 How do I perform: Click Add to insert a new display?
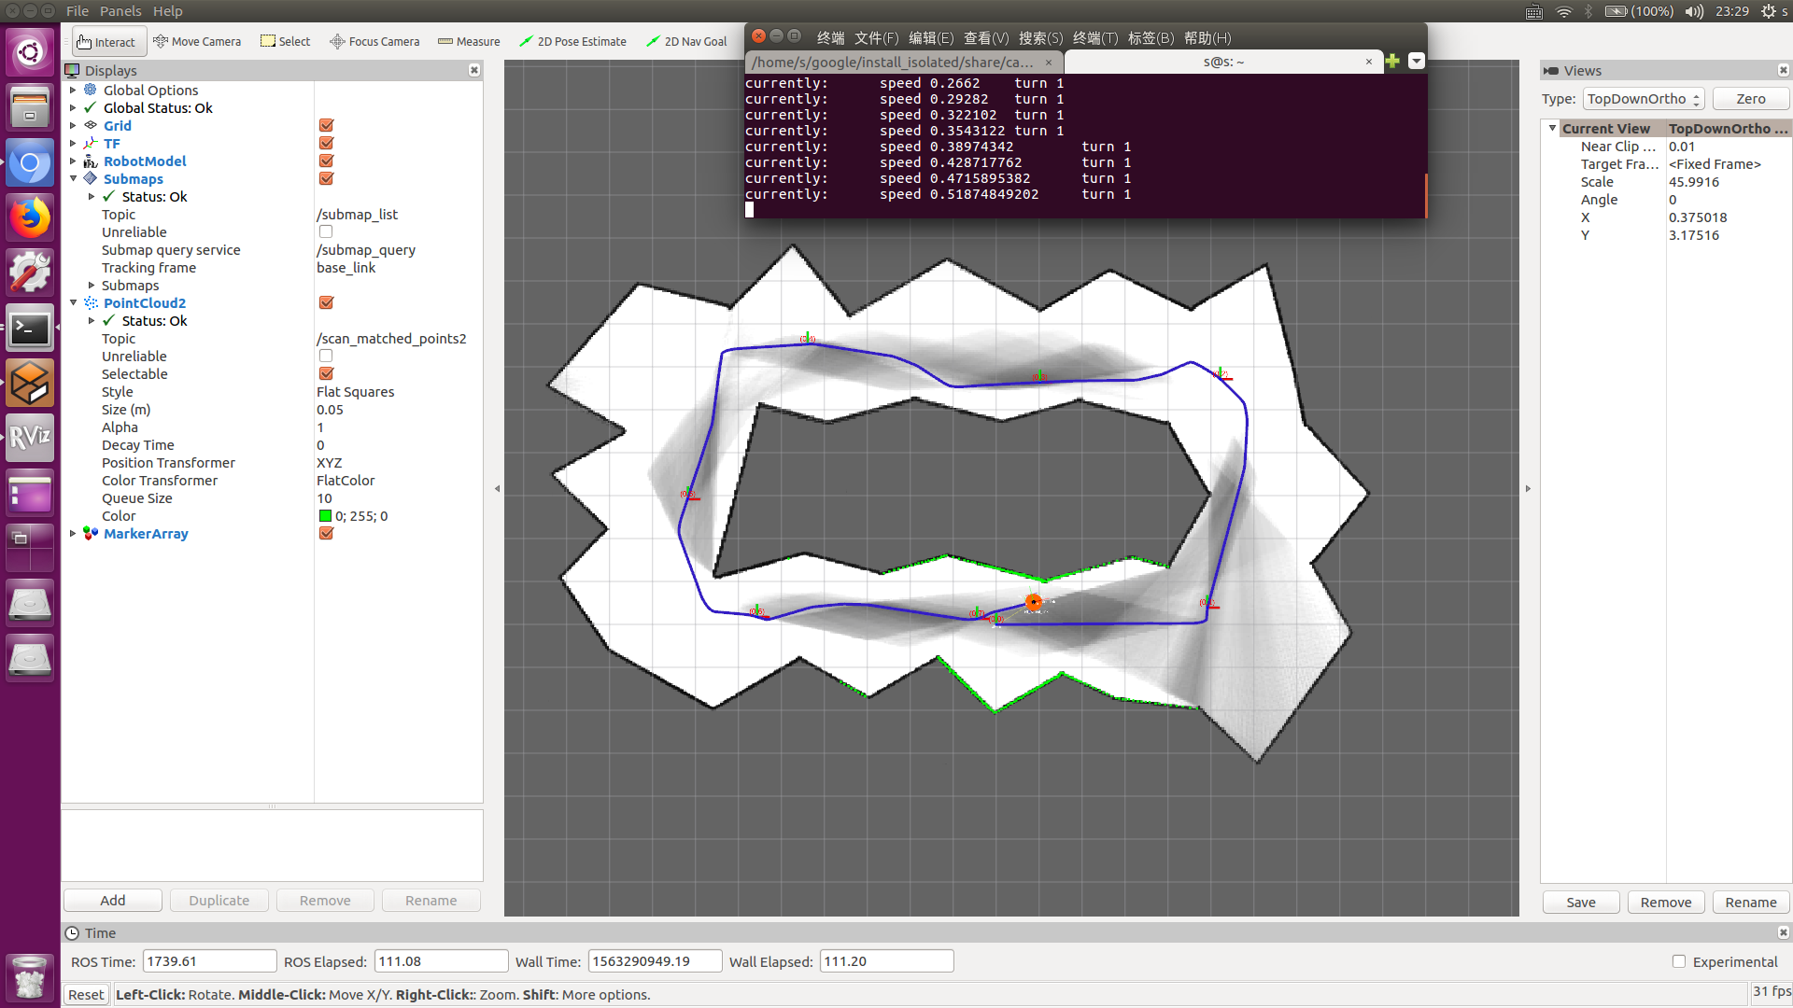coord(112,900)
